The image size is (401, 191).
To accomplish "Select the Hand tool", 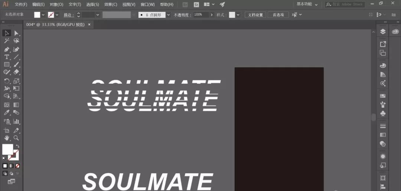I will click(x=7, y=138).
